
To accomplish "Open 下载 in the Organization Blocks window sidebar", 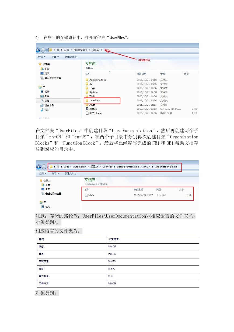I will point(46,185).
